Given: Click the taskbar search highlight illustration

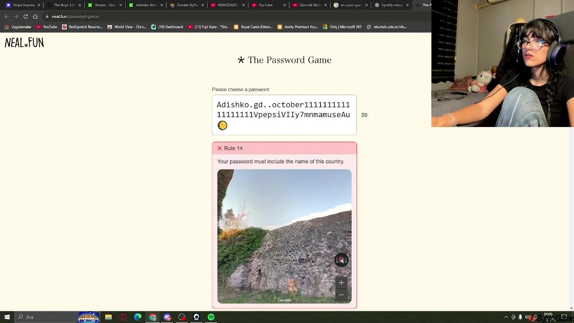Looking at the screenshot, I should (89, 317).
